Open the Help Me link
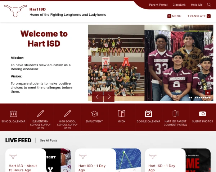 point(197,5)
